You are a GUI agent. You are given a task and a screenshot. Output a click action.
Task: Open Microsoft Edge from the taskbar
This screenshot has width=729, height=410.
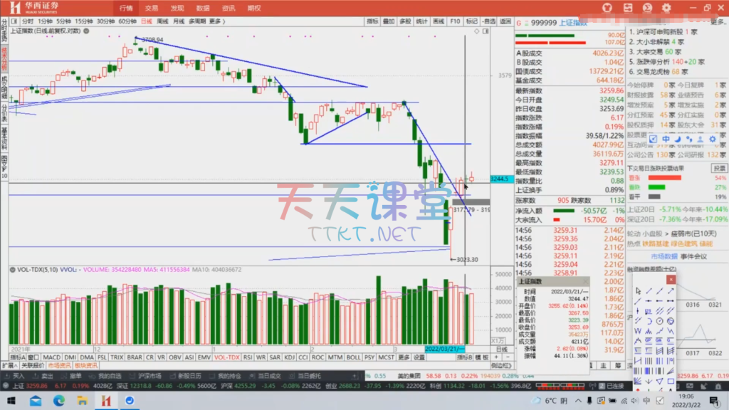tap(59, 401)
